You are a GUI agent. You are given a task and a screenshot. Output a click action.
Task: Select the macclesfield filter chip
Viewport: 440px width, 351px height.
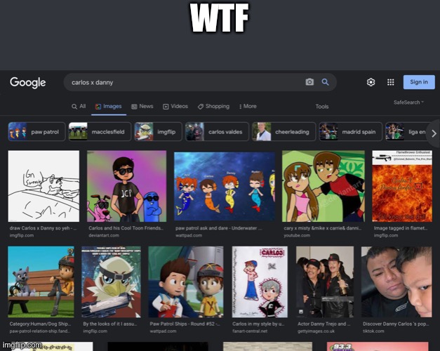click(x=100, y=131)
